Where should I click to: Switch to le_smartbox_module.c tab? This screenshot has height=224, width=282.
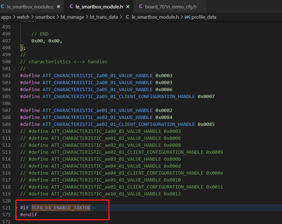tap(30, 7)
